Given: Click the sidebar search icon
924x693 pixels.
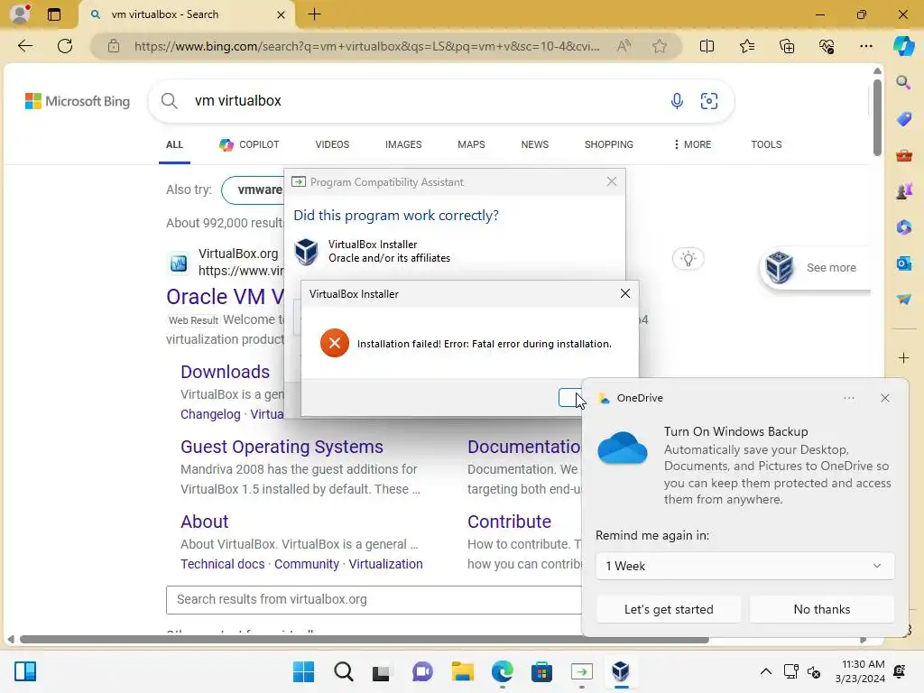Looking at the screenshot, I should (903, 82).
